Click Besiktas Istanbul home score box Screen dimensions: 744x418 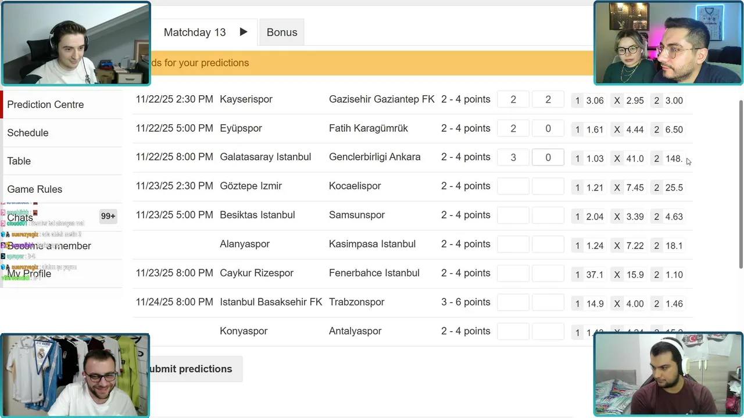tap(513, 215)
